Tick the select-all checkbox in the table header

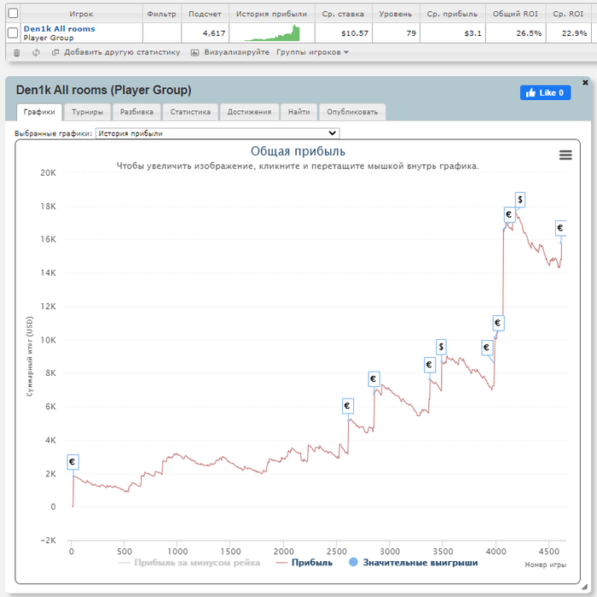[13, 14]
